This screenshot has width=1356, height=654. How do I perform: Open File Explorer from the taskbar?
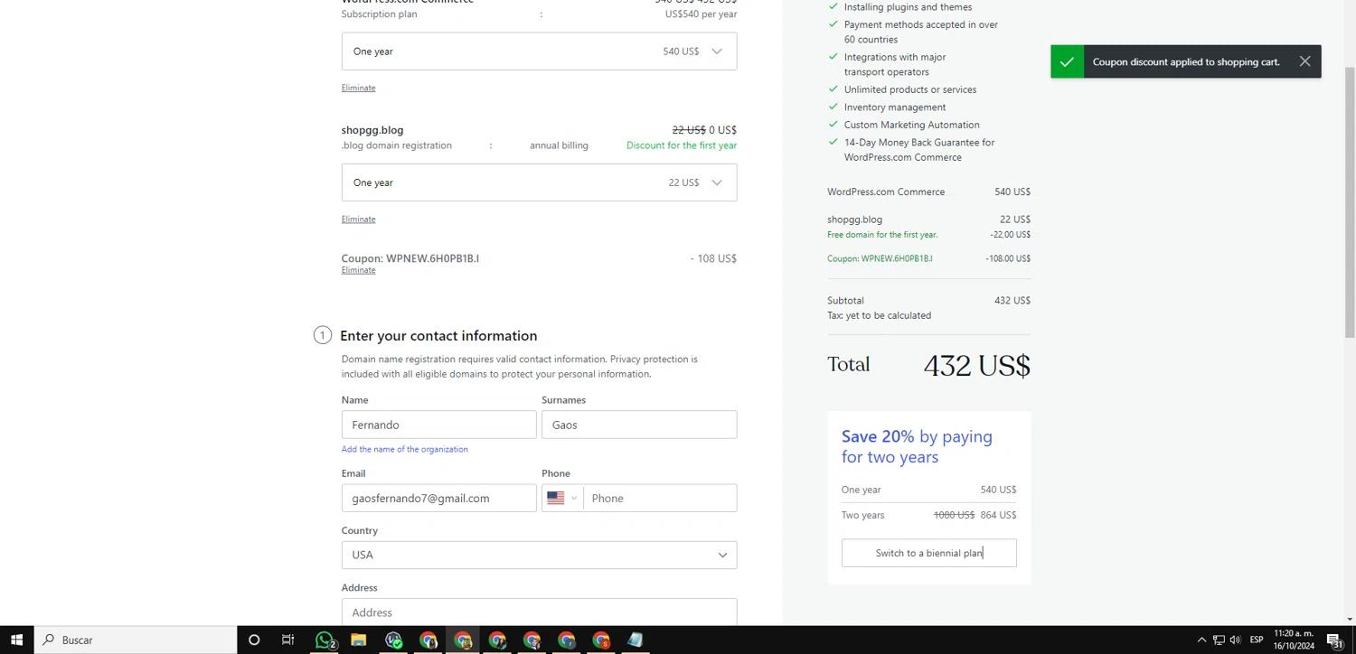point(358,640)
